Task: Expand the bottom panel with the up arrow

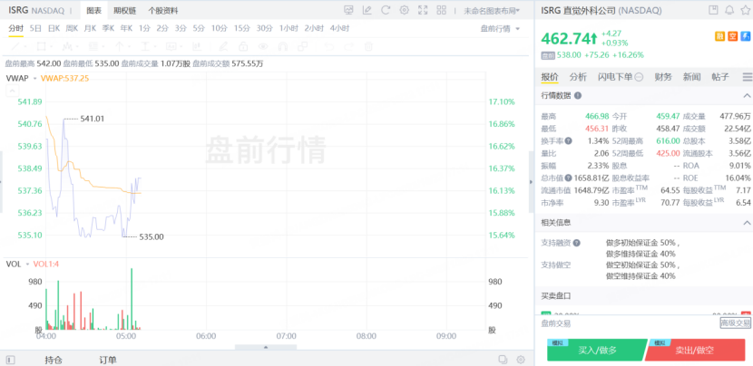Action: 266,347
